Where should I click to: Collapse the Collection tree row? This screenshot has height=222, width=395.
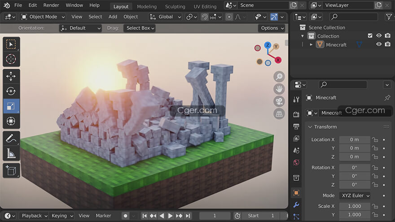pyautogui.click(x=303, y=36)
